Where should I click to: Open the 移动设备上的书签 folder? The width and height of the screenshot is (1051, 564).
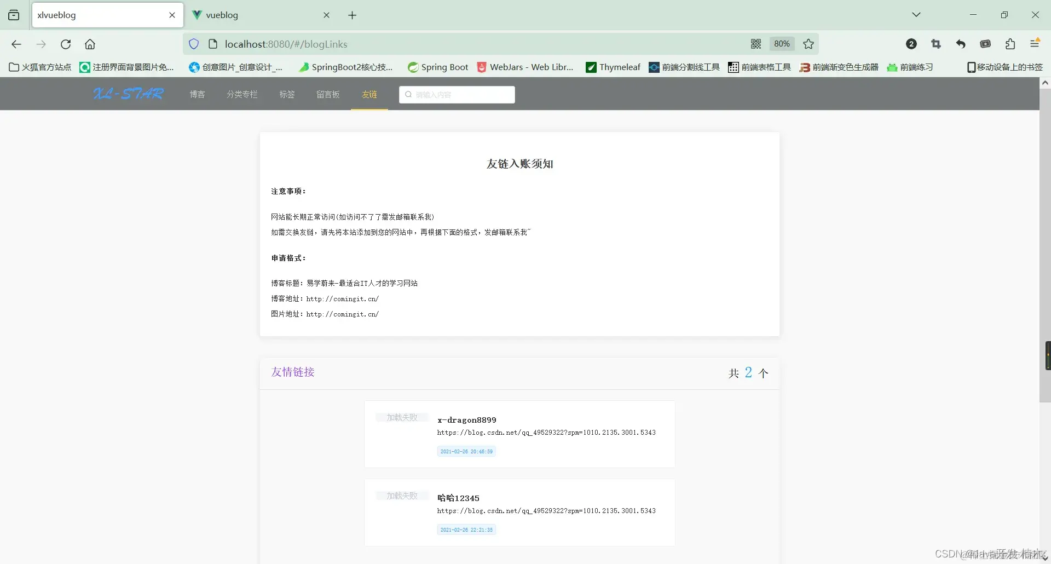1005,67
